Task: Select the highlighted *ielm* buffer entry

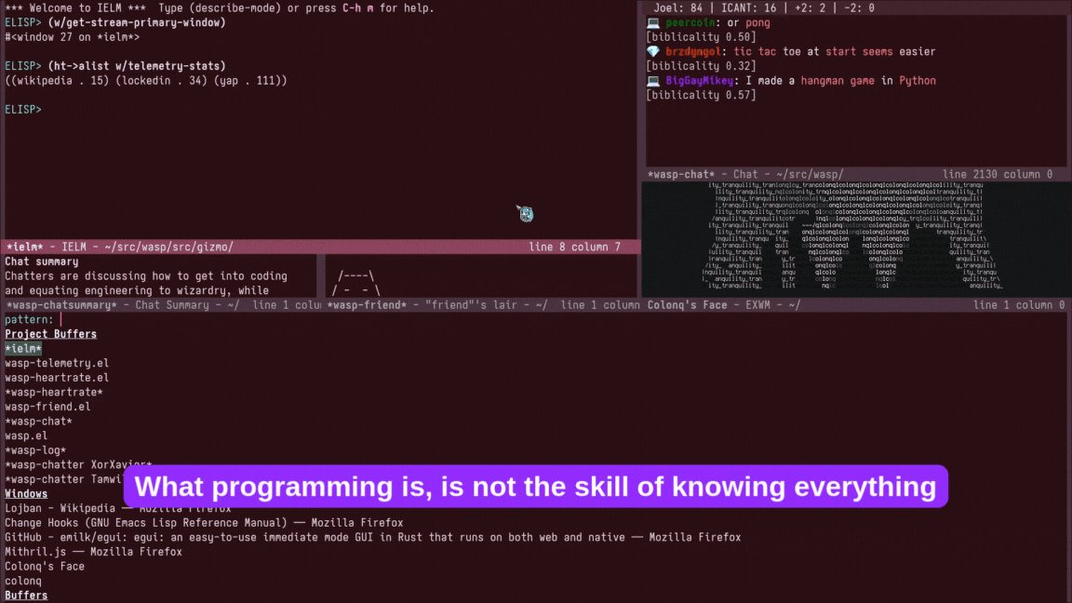Action: point(22,347)
